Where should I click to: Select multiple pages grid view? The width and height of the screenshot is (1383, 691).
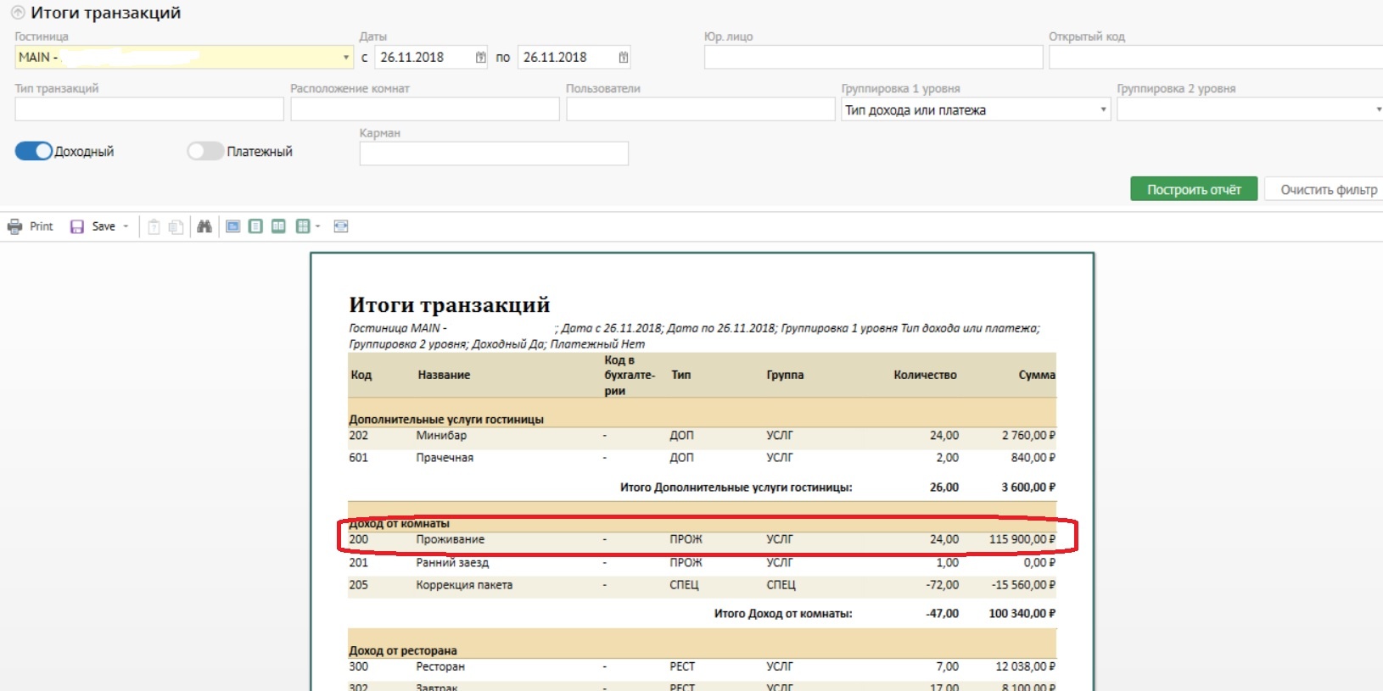pyautogui.click(x=303, y=226)
